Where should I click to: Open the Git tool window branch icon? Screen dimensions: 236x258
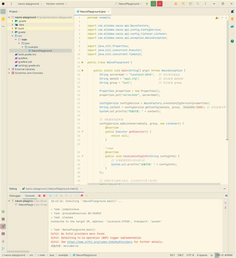coord(3,249)
